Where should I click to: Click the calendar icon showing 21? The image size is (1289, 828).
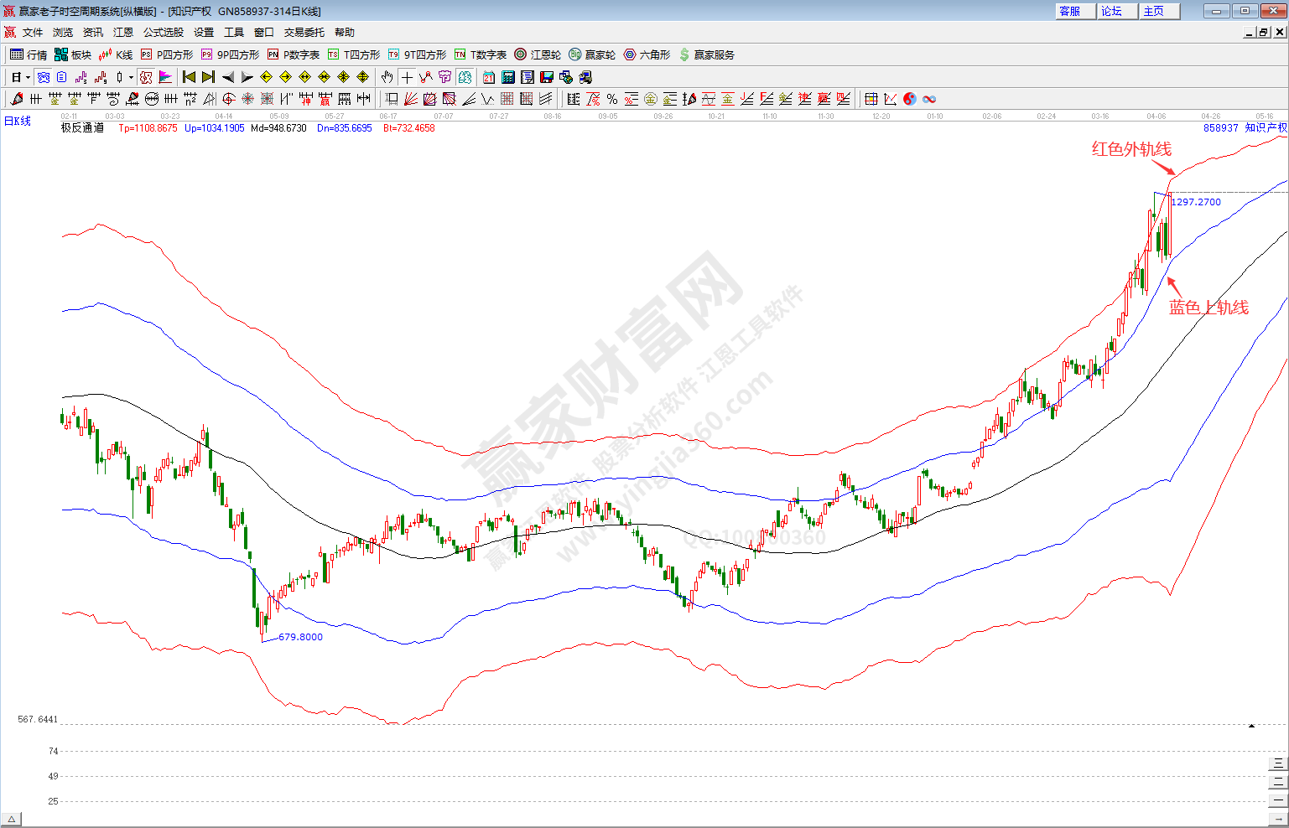pyautogui.click(x=489, y=77)
